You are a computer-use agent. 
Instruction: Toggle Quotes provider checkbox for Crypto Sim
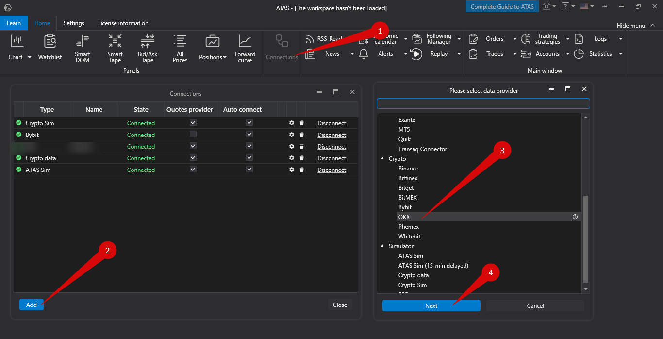click(x=193, y=122)
